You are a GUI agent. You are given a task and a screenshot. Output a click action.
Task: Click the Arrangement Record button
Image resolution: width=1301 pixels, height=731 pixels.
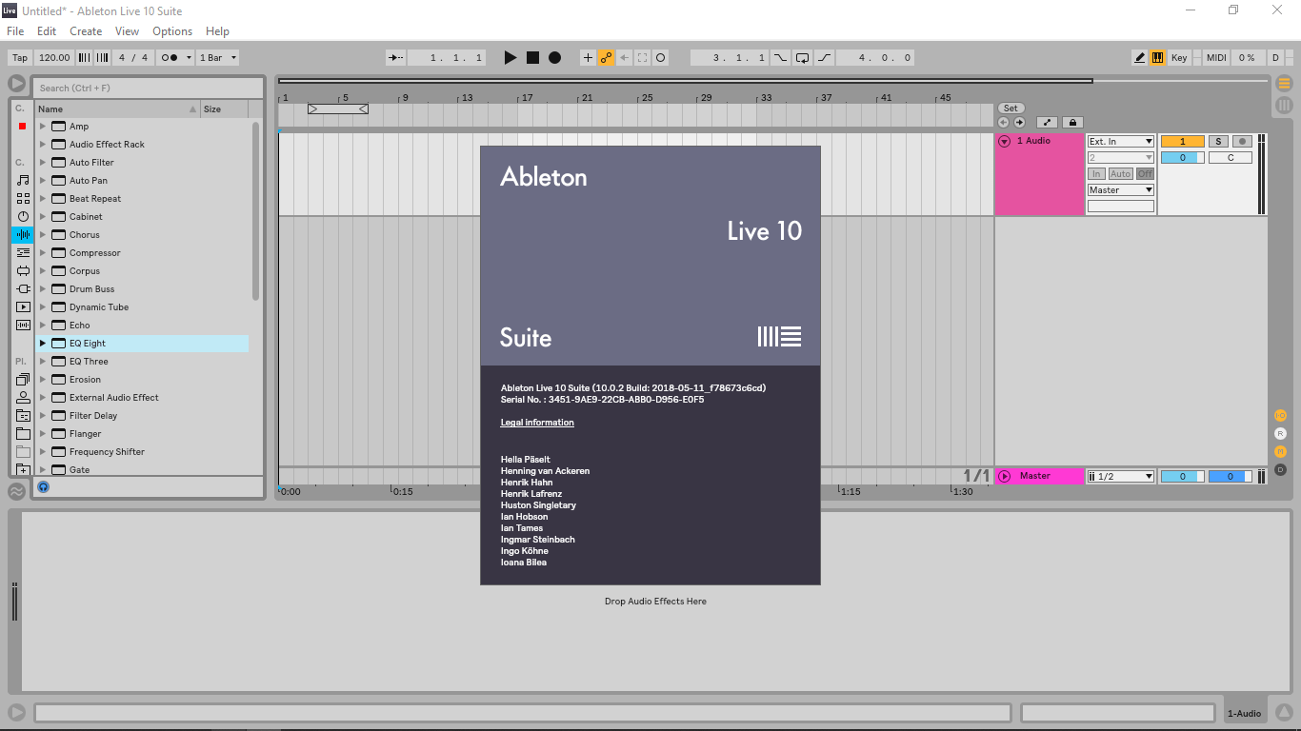pos(554,58)
